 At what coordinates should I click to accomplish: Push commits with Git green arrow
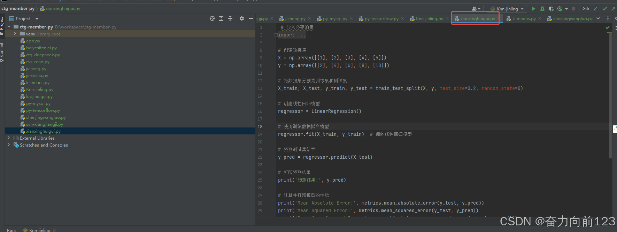(613, 9)
